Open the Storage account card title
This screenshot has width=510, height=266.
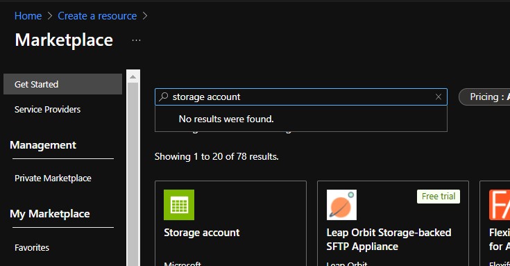tap(202, 233)
